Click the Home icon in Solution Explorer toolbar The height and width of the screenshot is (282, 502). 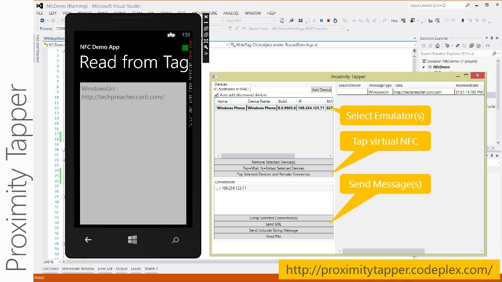[x=438, y=46]
